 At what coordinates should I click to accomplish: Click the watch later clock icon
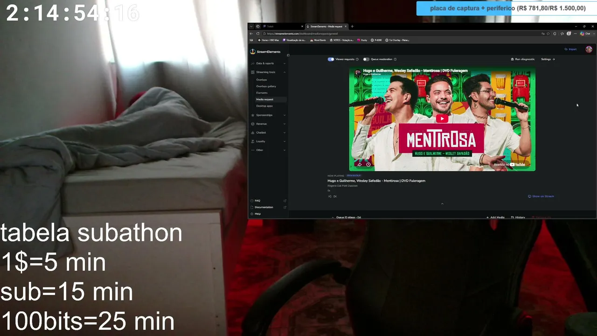point(368,164)
